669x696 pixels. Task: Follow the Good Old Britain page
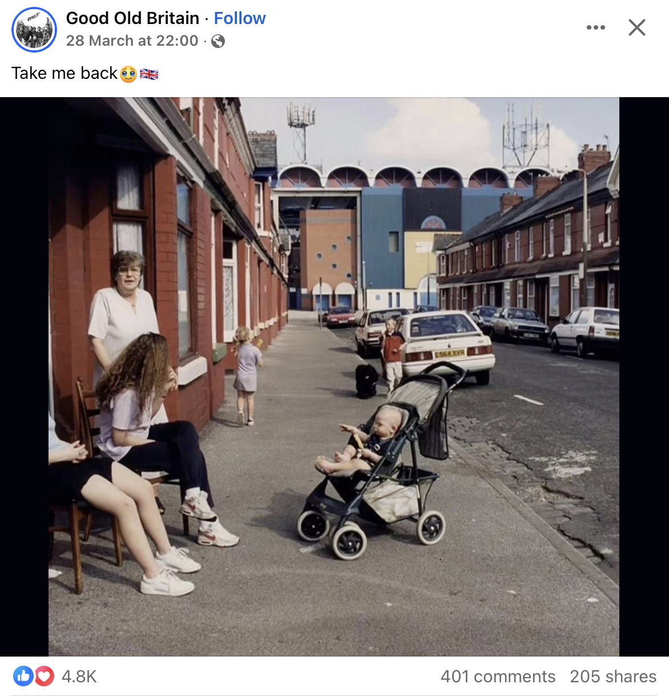pos(240,18)
